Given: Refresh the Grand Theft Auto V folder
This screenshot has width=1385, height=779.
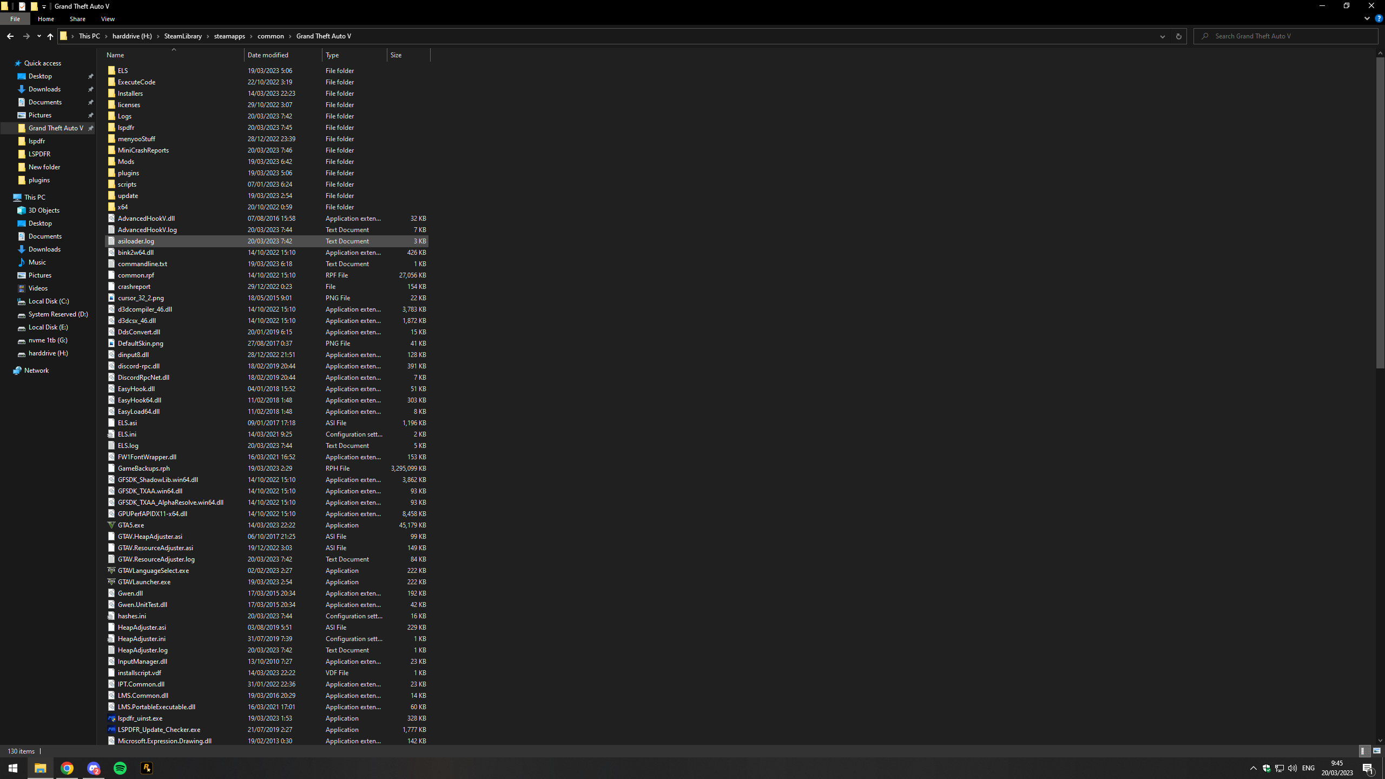Looking at the screenshot, I should [1178, 36].
